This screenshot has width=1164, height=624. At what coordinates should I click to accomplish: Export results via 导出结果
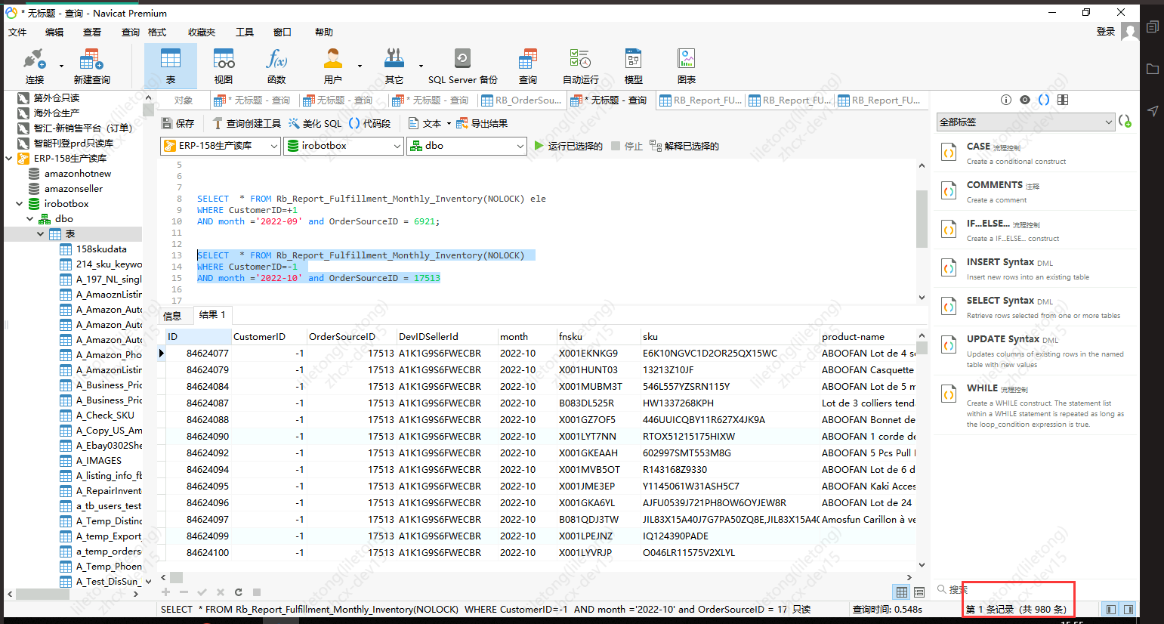[x=482, y=123]
